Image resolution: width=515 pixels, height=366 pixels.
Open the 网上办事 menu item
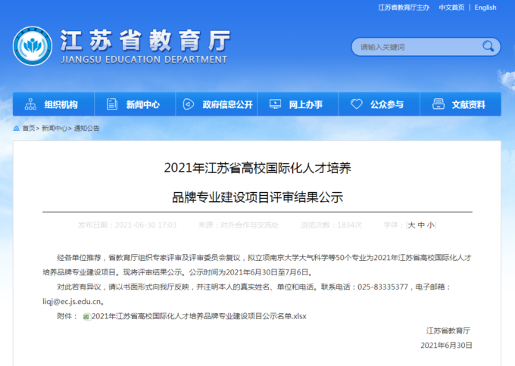click(305, 104)
